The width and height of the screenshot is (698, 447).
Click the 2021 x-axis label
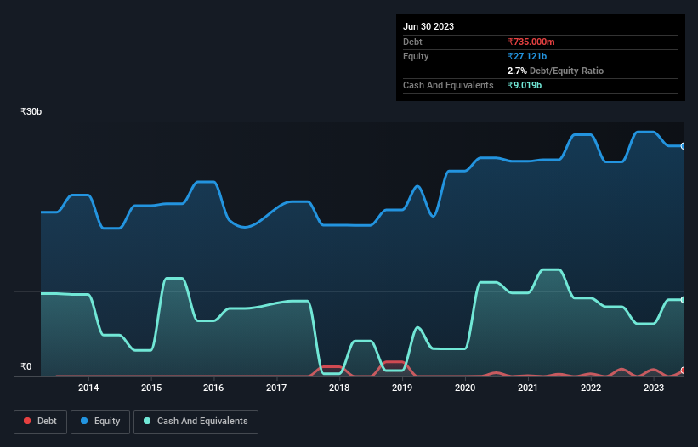(527, 388)
